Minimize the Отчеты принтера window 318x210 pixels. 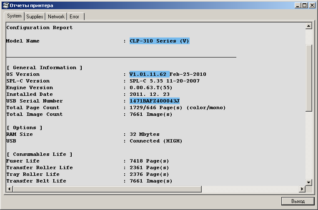(298, 5)
